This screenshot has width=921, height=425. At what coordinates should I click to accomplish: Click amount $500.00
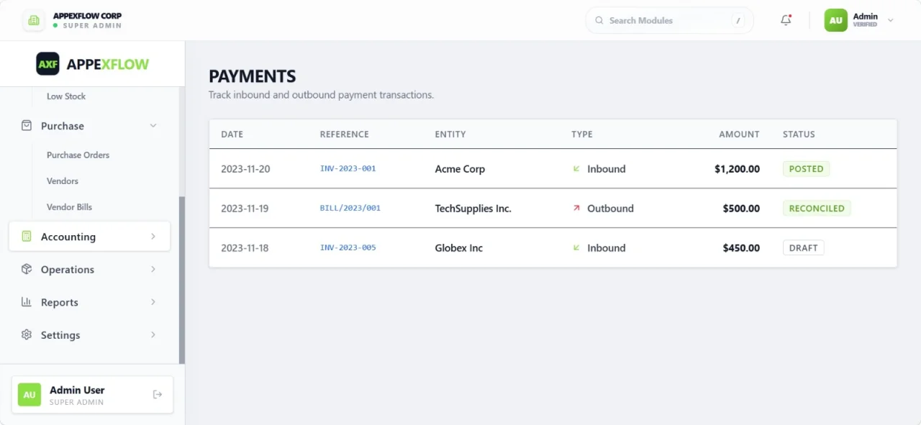tap(741, 209)
